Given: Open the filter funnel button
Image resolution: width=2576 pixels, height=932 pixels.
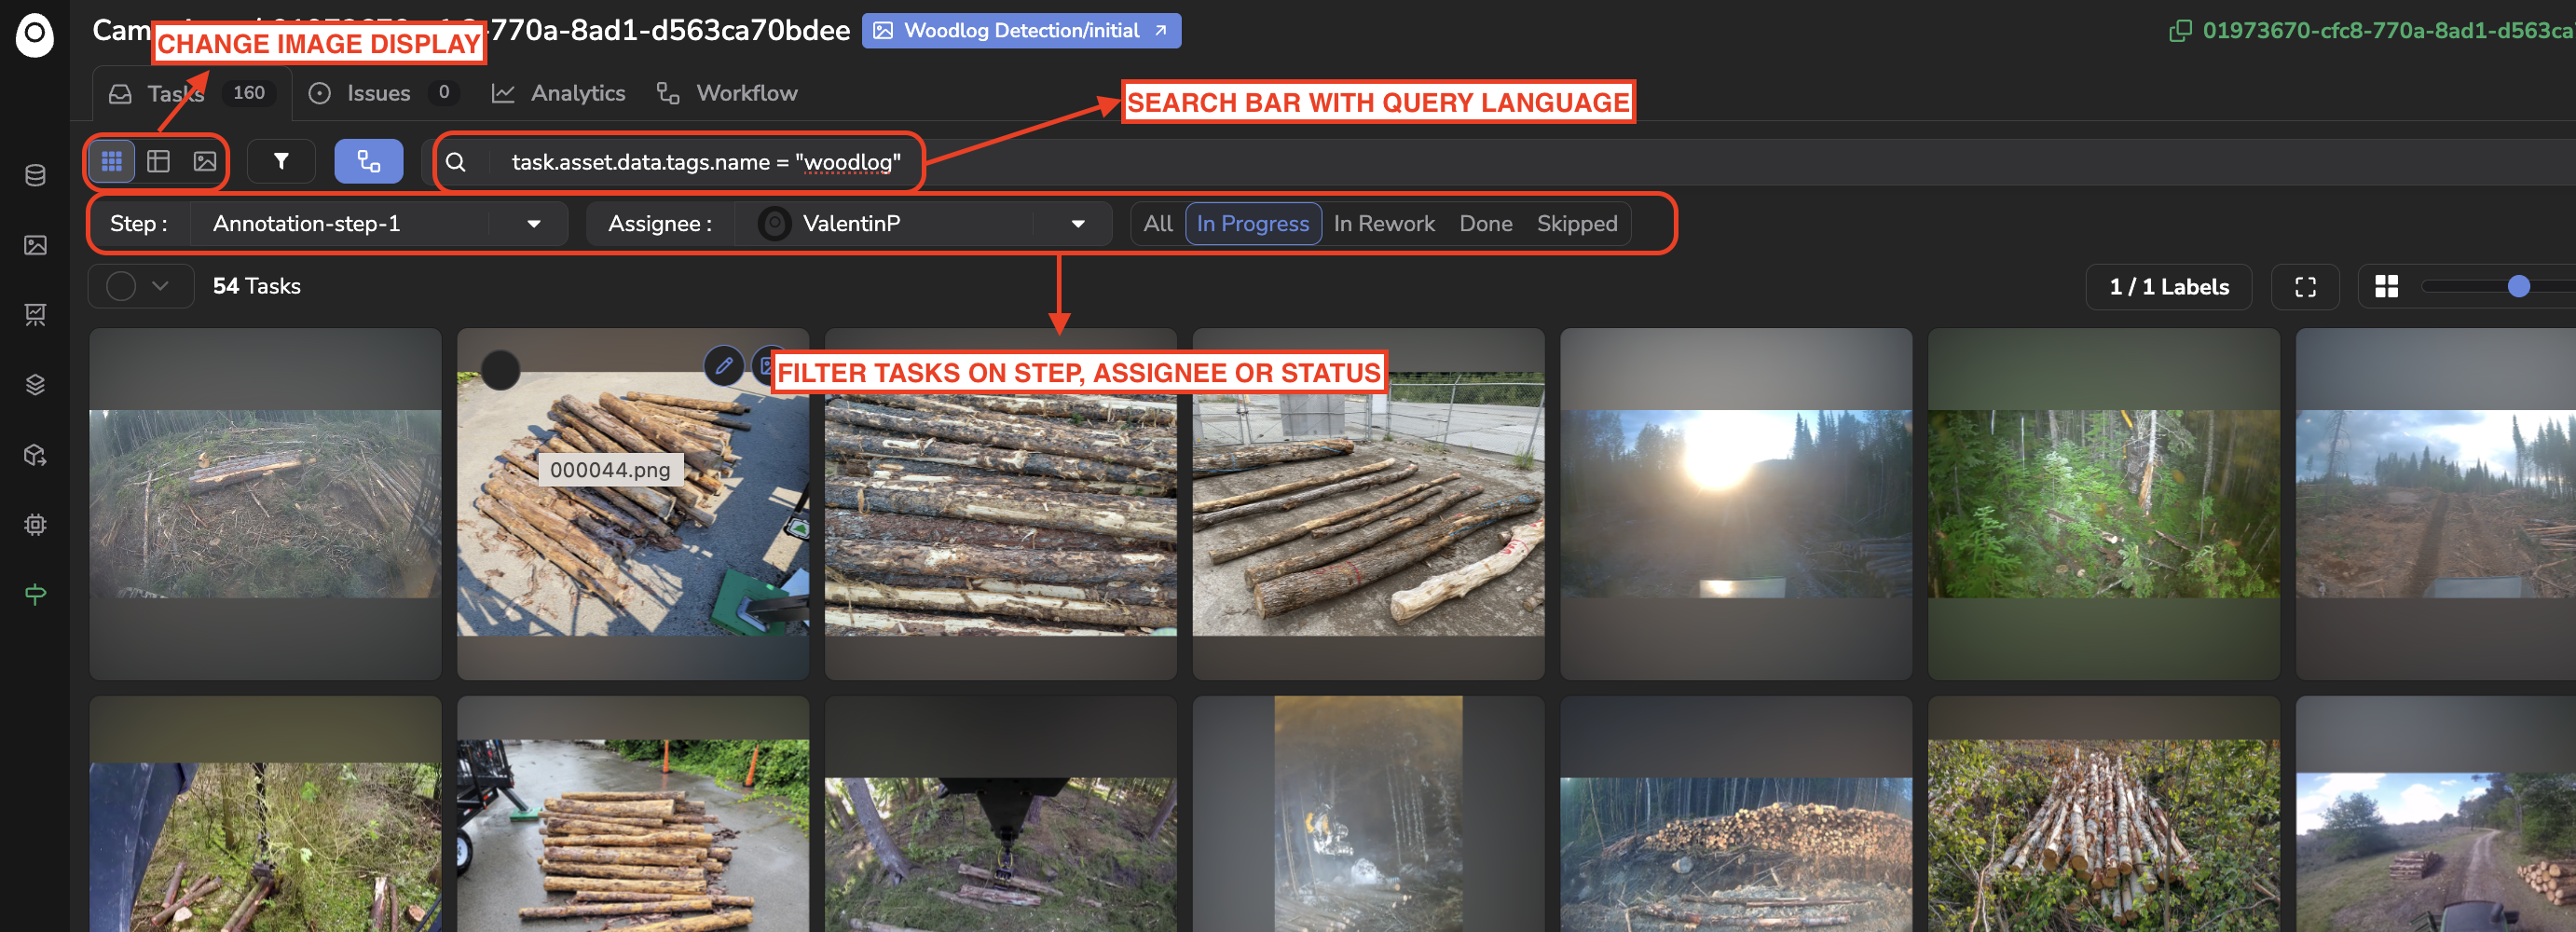Looking at the screenshot, I should point(281,161).
